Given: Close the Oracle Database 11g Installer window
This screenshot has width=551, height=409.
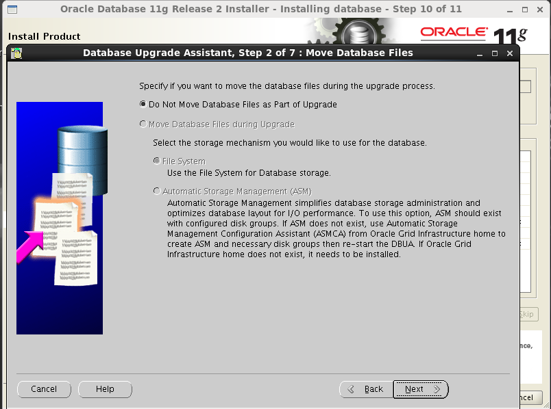Looking at the screenshot, I should coord(540,10).
